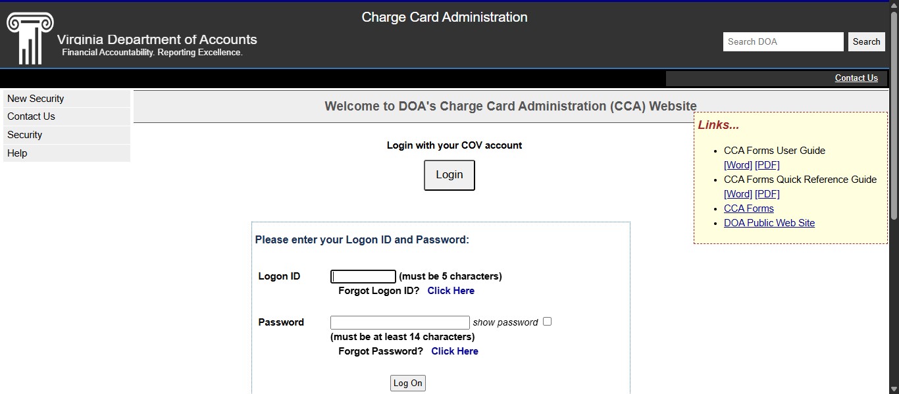Visit the DOA Public Web Site link

click(769, 223)
